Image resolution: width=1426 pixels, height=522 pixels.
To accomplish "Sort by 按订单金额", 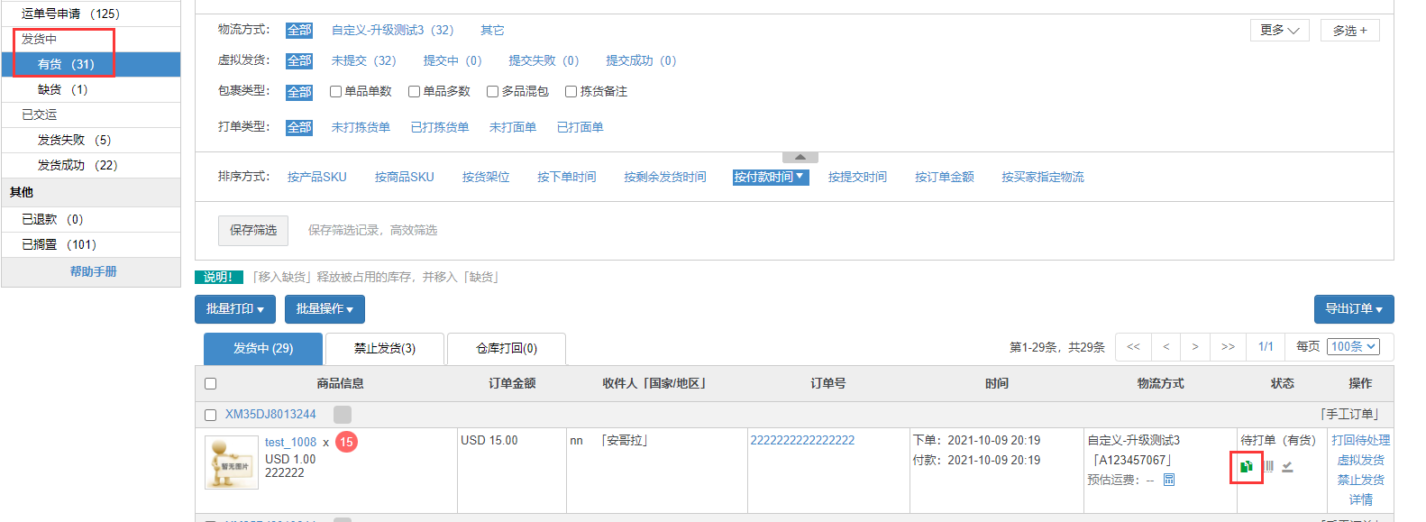I will click(945, 177).
